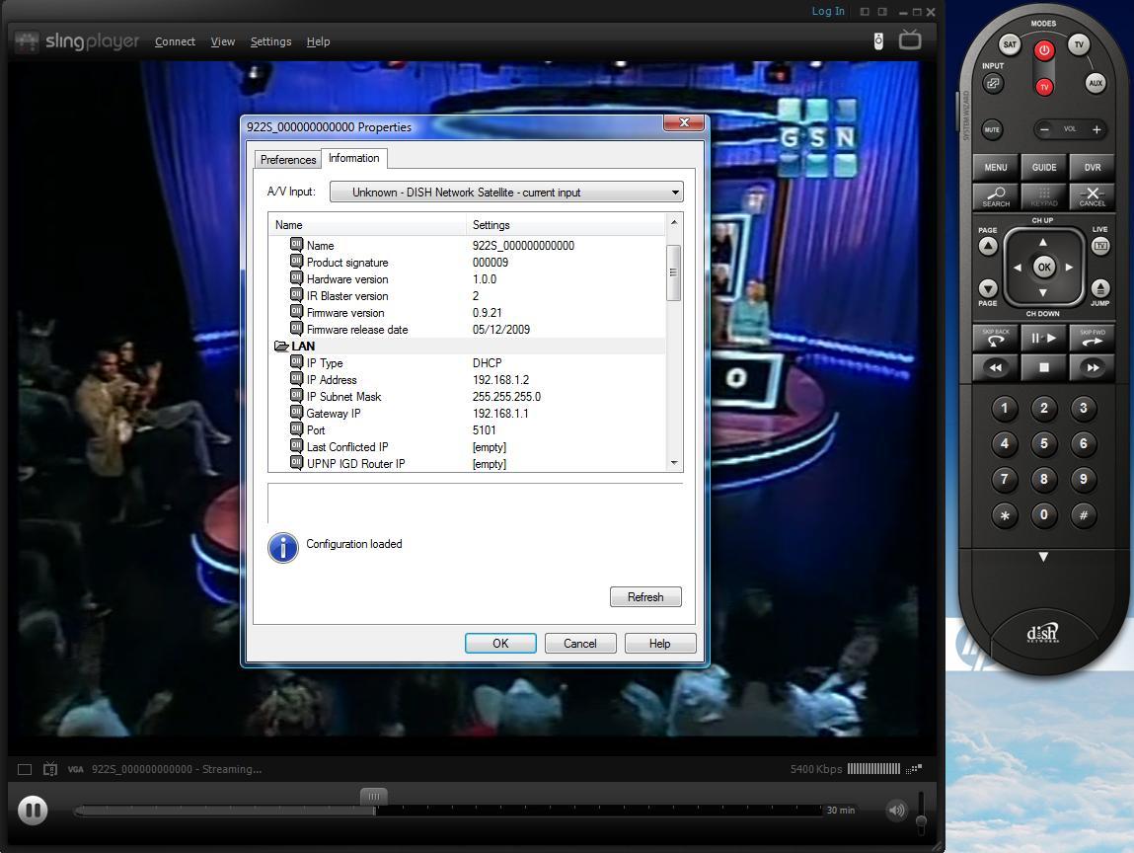Click channel down arrow on remote d-pad
The width and height of the screenshot is (1134, 853).
coord(1043,293)
